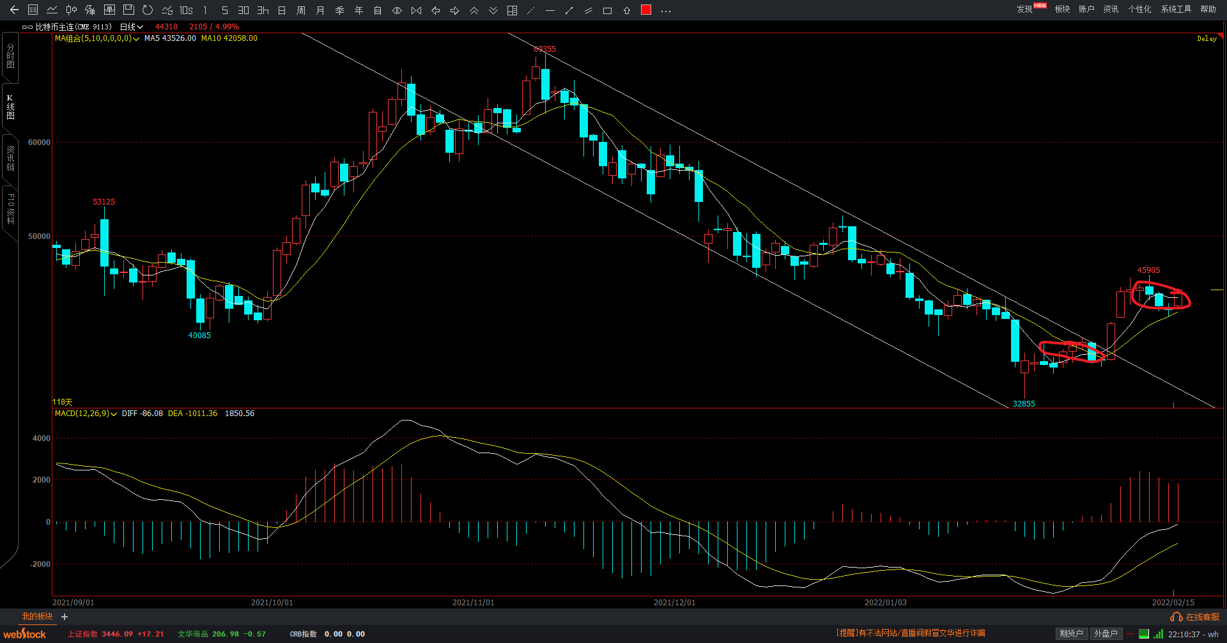
Task: Click the save (floppy disk) icon
Action: (128, 10)
